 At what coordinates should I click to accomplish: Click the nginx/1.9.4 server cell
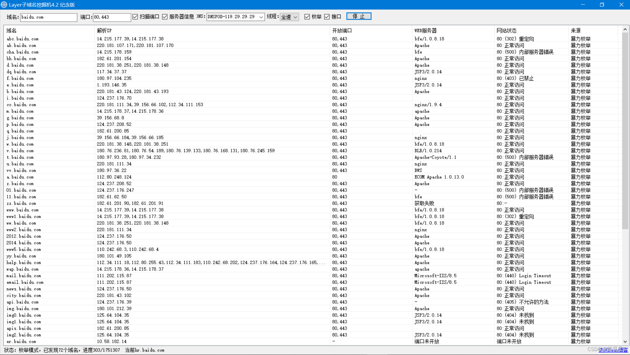tap(428, 105)
